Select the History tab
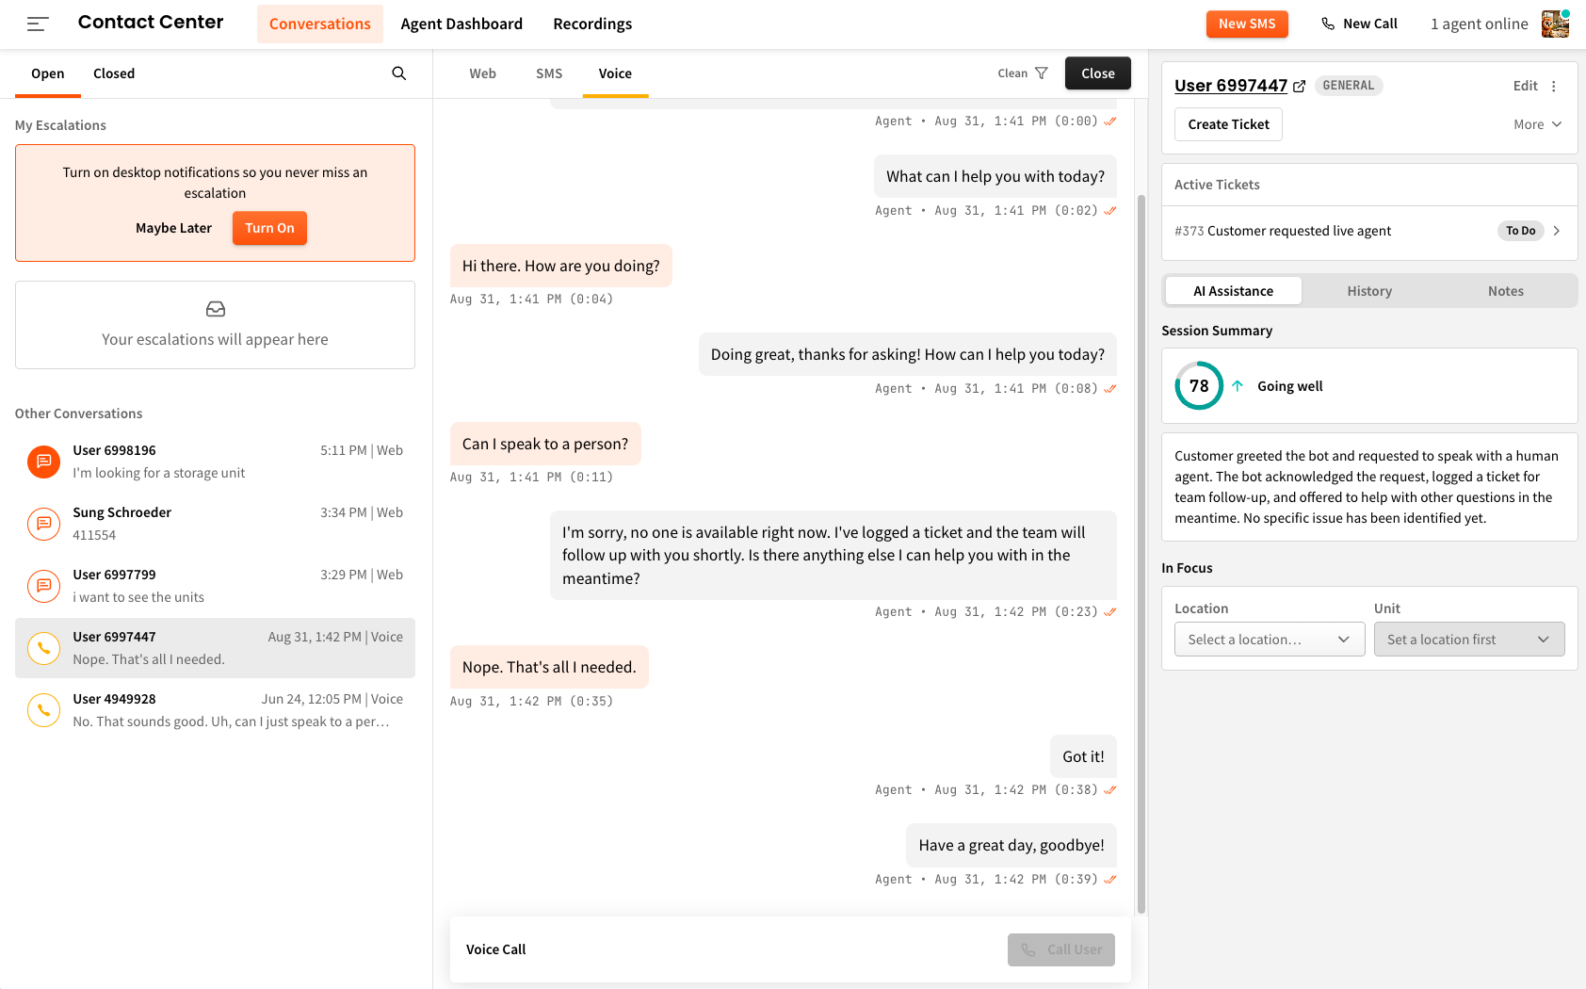The height and width of the screenshot is (989, 1586). pos(1369,291)
